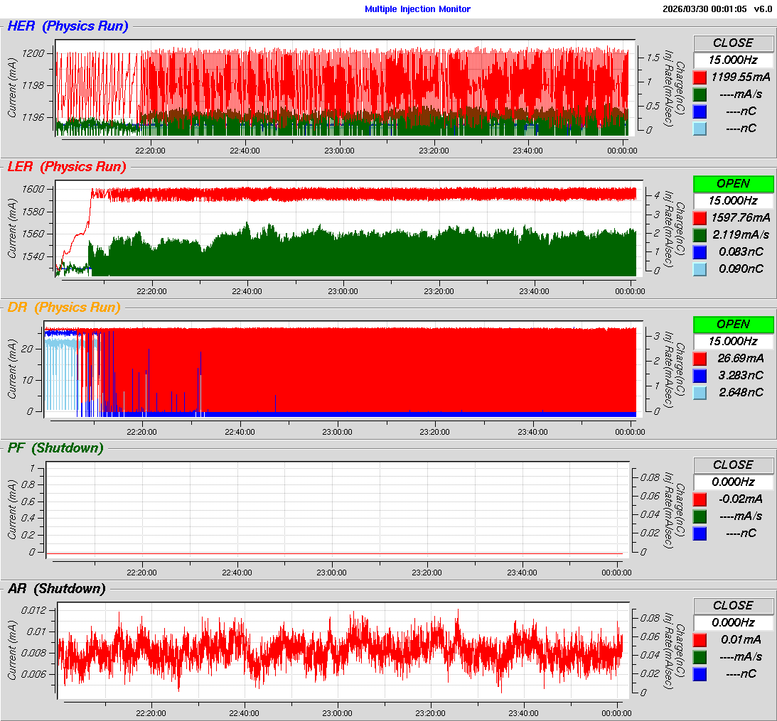
Task: Toggle the AR panel CLOSE status button
Action: [x=733, y=605]
